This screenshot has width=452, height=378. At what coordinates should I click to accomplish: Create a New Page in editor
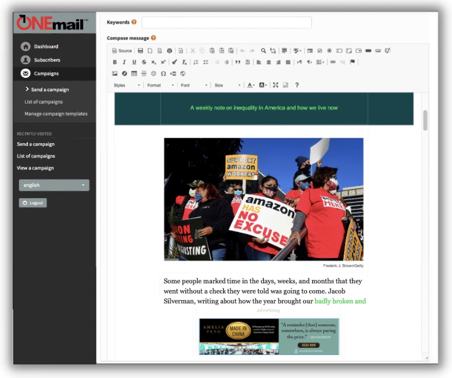pos(150,51)
